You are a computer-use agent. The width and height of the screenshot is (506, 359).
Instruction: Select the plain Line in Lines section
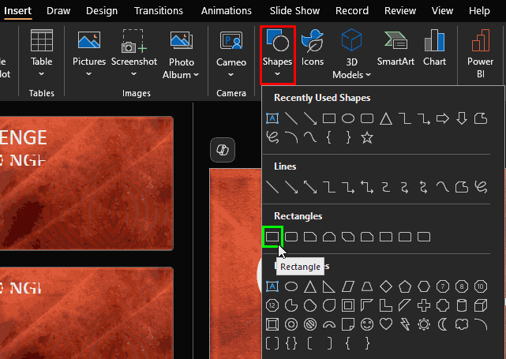pos(272,187)
